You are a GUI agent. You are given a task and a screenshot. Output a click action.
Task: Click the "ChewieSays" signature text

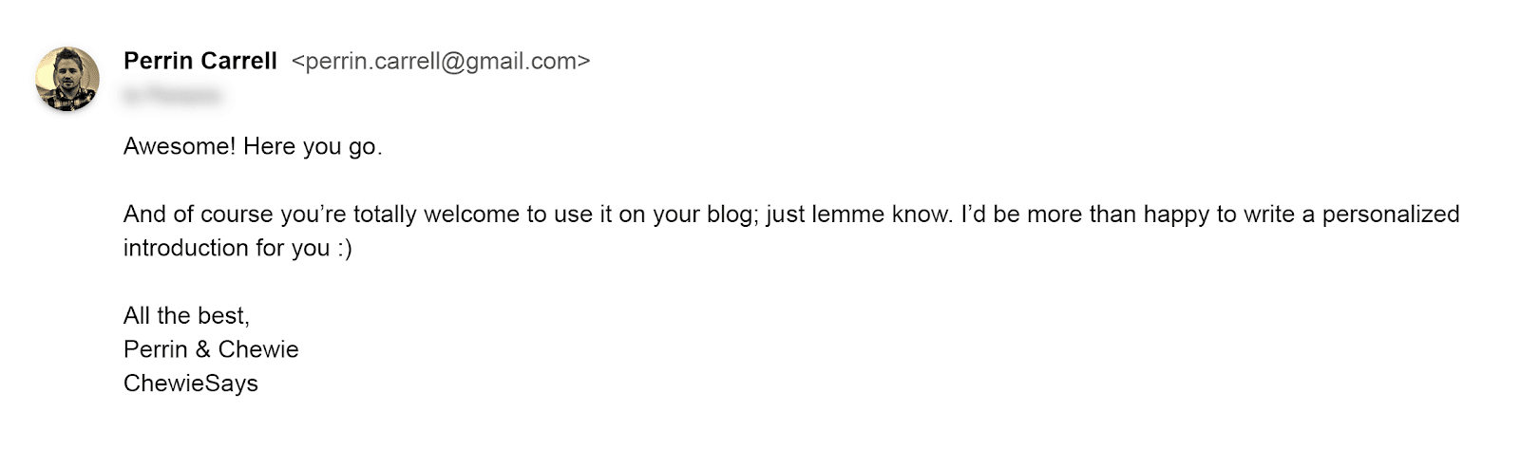[x=191, y=383]
